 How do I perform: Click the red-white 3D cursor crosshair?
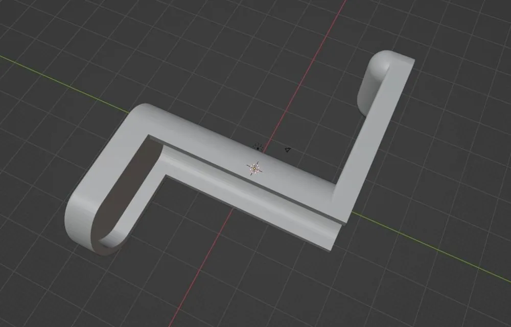pos(254,169)
